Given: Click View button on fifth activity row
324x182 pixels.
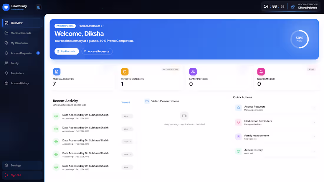Looking at the screenshot, I should (127, 167).
